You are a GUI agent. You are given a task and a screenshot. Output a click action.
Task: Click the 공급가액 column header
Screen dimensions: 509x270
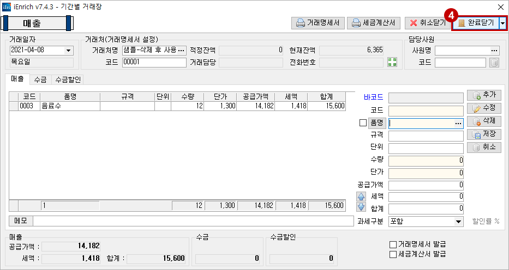coord(256,96)
